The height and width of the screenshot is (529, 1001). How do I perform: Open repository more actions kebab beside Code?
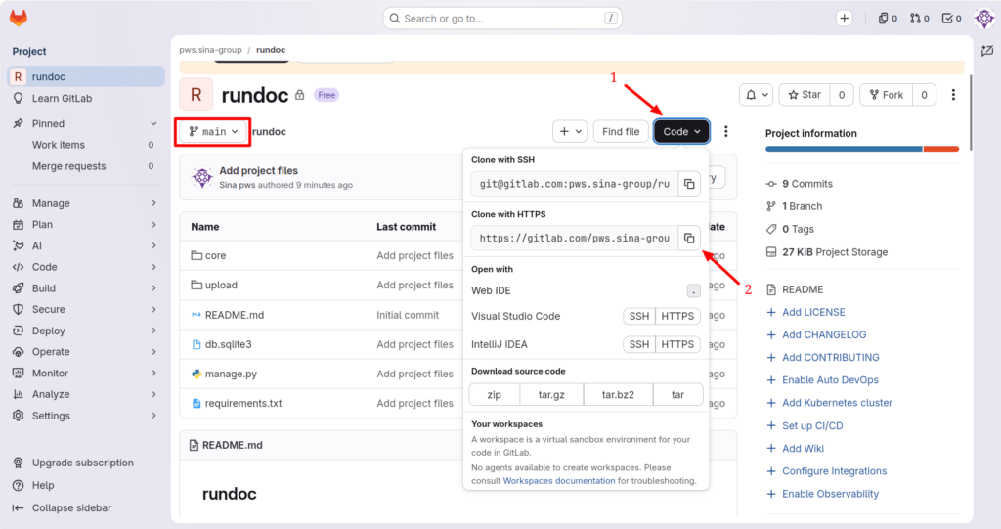pyautogui.click(x=726, y=132)
